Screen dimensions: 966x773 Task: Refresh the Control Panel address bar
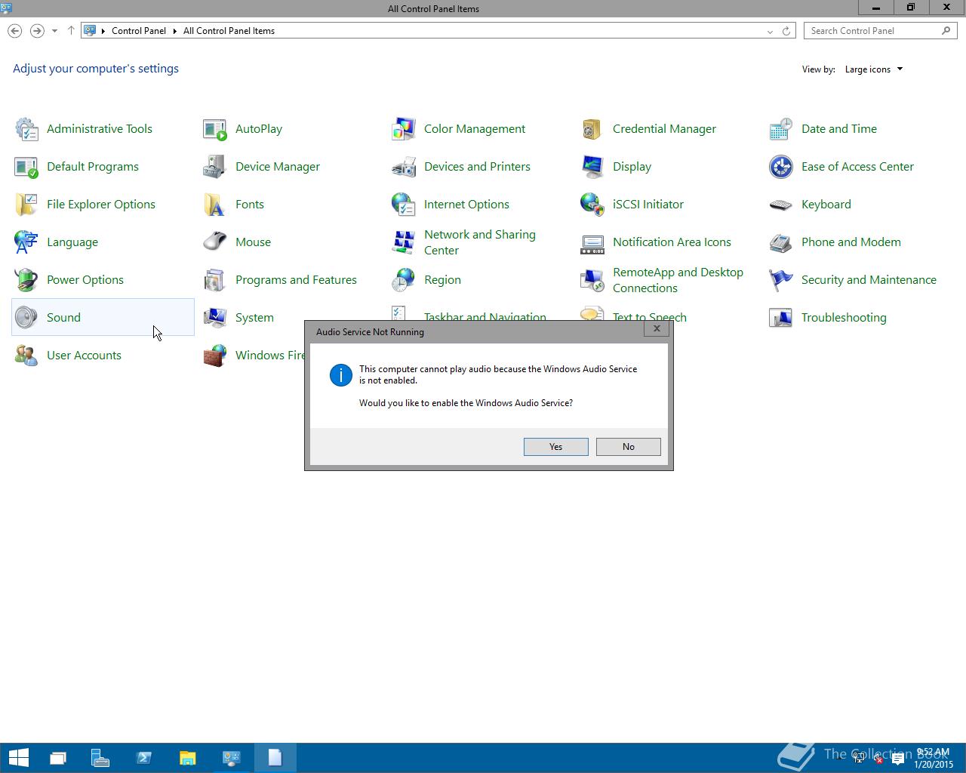coord(786,31)
